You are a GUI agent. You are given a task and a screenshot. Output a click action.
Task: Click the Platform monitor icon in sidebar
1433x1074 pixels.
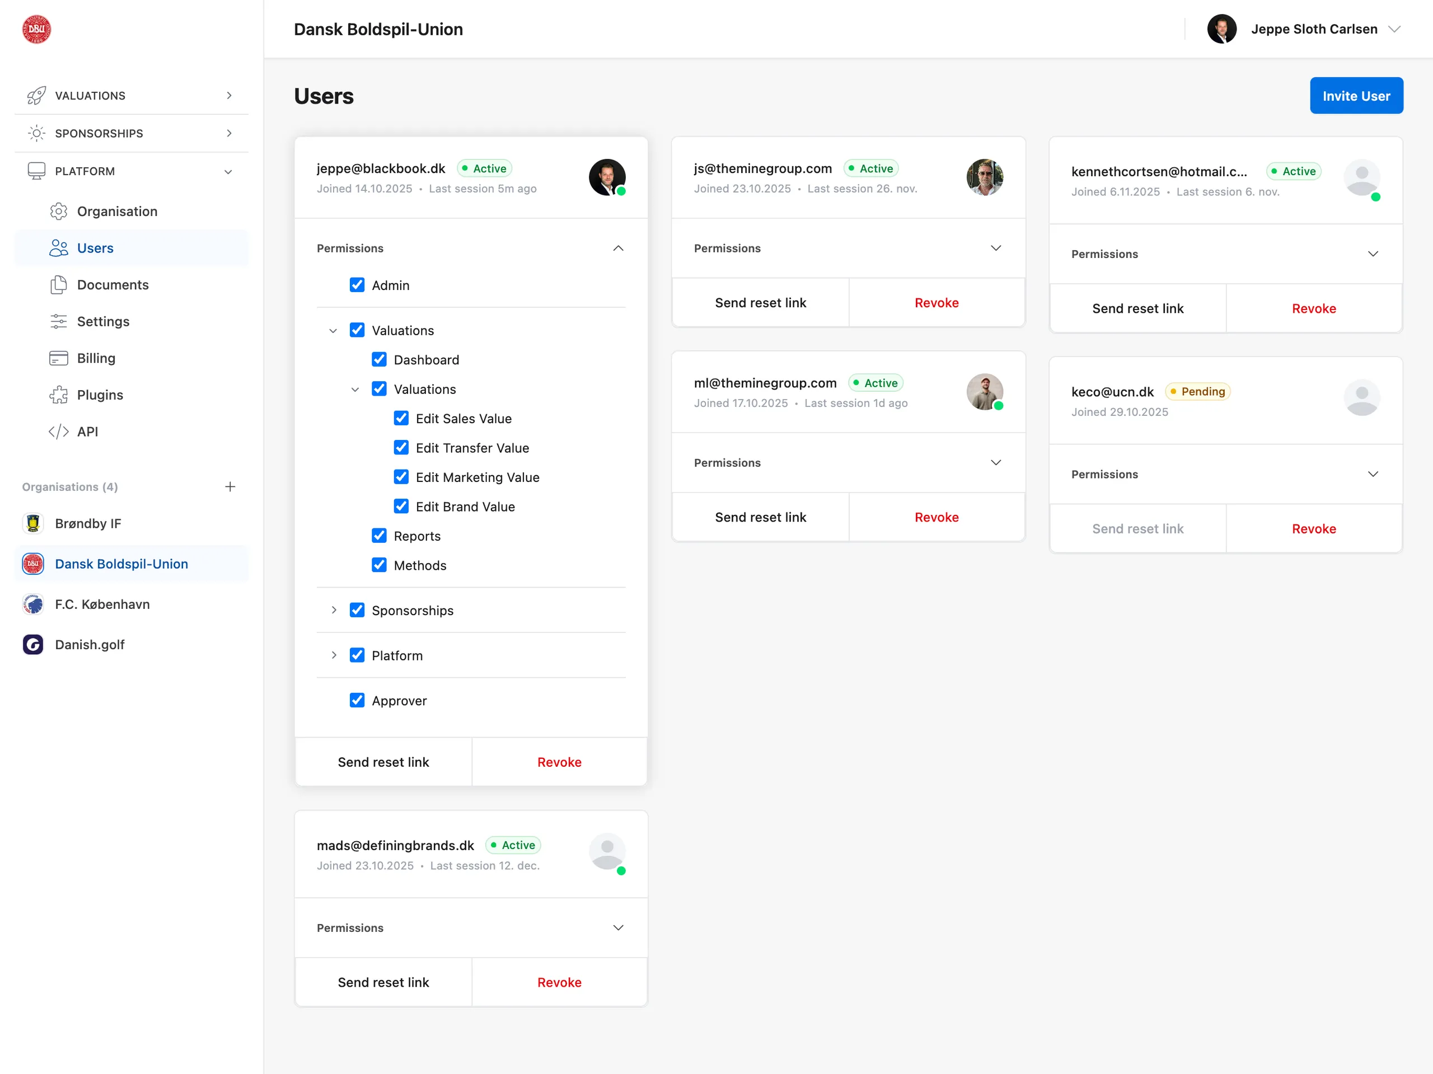(36, 171)
